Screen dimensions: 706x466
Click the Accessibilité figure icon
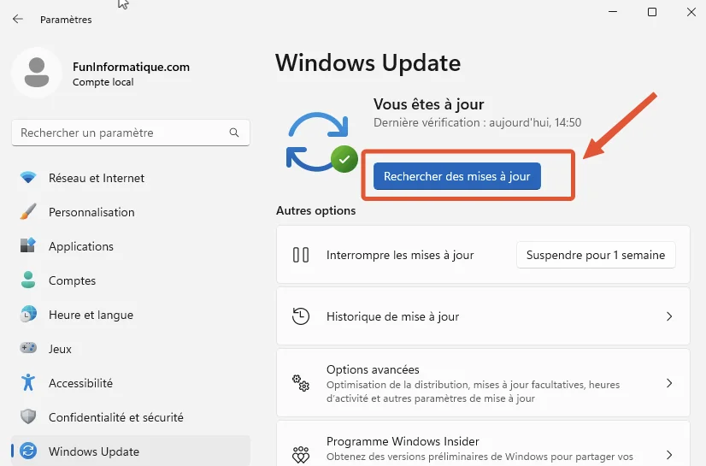28,382
